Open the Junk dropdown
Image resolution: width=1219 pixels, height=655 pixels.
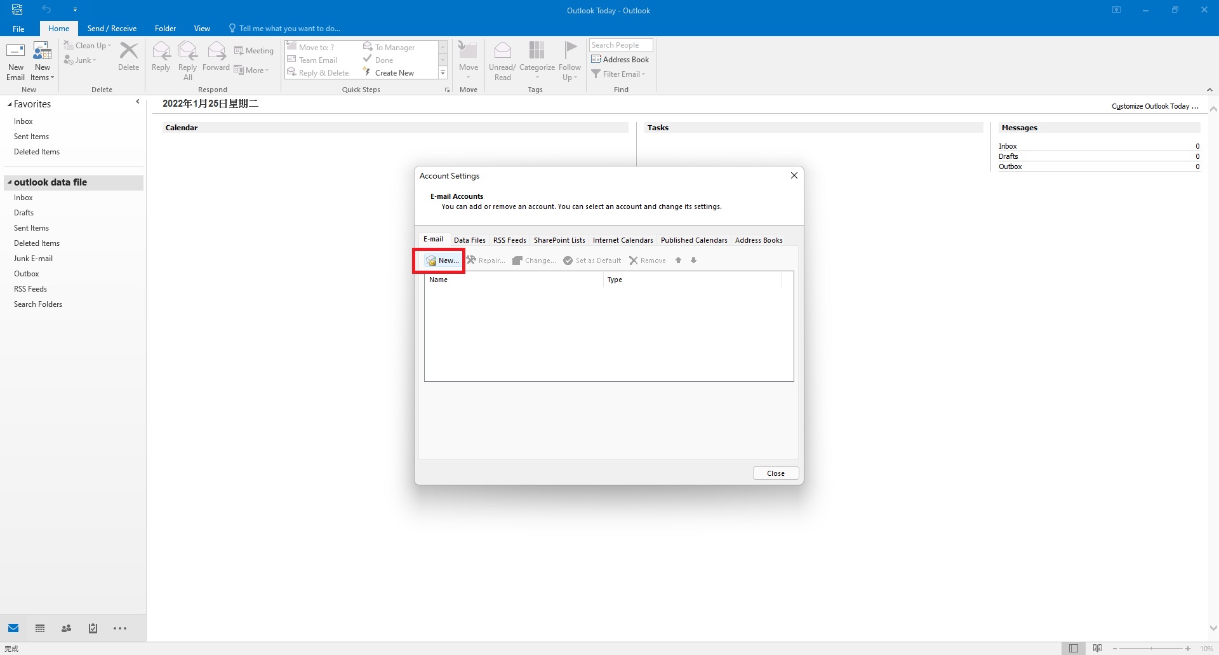coord(80,60)
